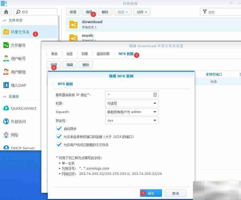The width and height of the screenshot is (241, 200).
Task: Open 共享文件夹 shared folder icon
Action: (6, 32)
